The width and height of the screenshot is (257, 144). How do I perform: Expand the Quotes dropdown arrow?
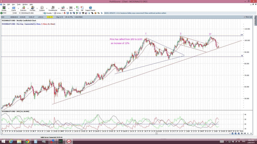[9, 8]
